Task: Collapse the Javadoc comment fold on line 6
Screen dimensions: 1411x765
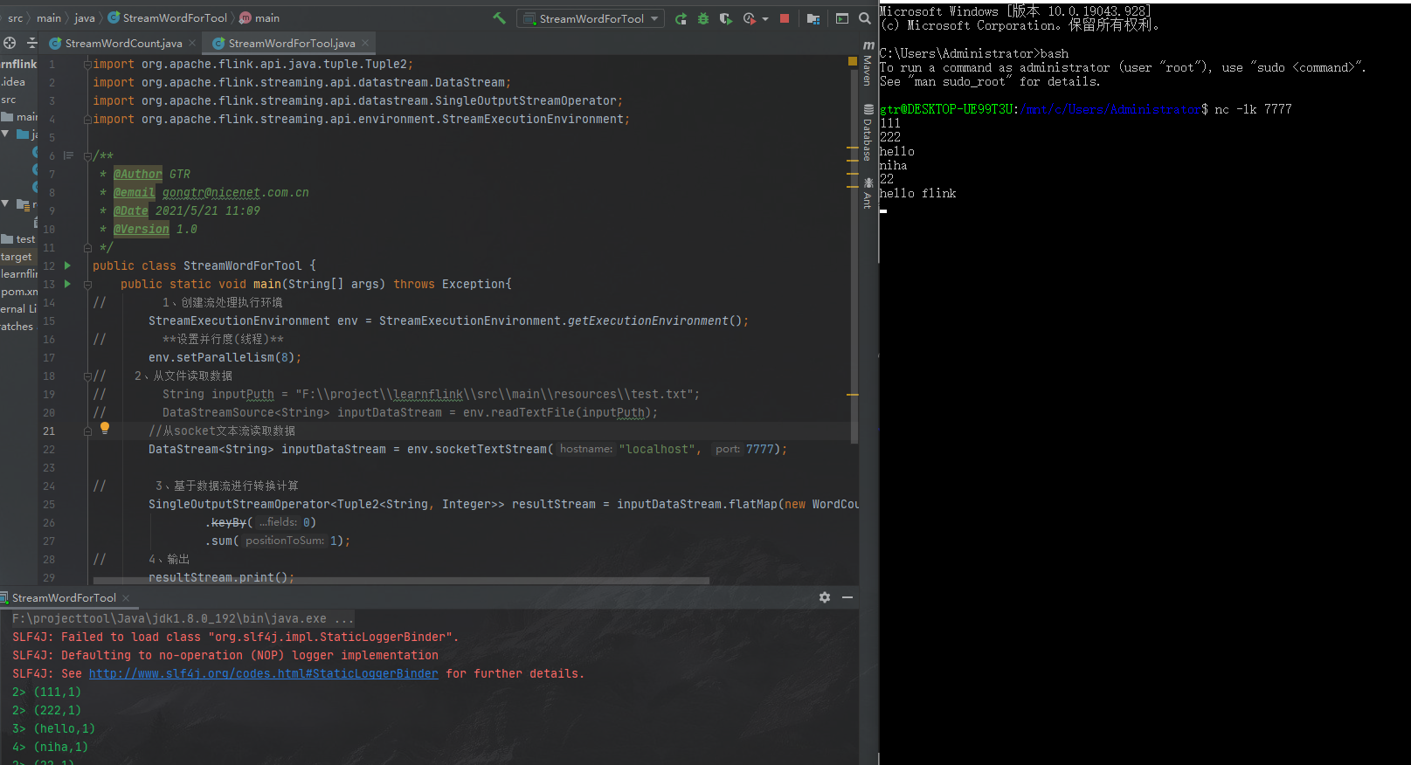Action: 87,155
